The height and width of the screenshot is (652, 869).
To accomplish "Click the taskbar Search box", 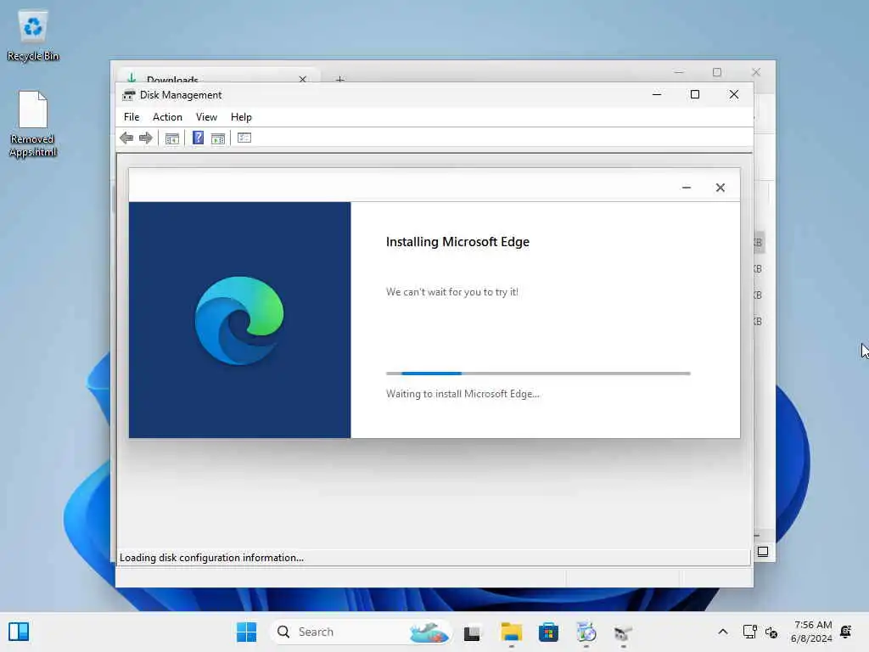I will [x=361, y=632].
